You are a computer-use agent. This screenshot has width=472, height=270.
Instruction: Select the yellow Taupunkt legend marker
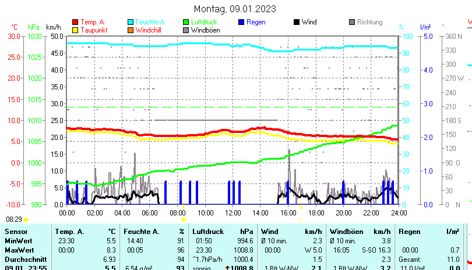(x=75, y=30)
